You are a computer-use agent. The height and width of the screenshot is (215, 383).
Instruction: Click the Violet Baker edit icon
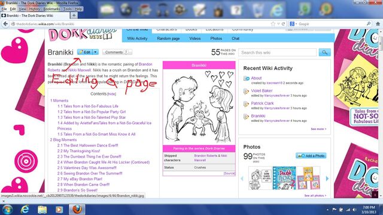coord(246,91)
